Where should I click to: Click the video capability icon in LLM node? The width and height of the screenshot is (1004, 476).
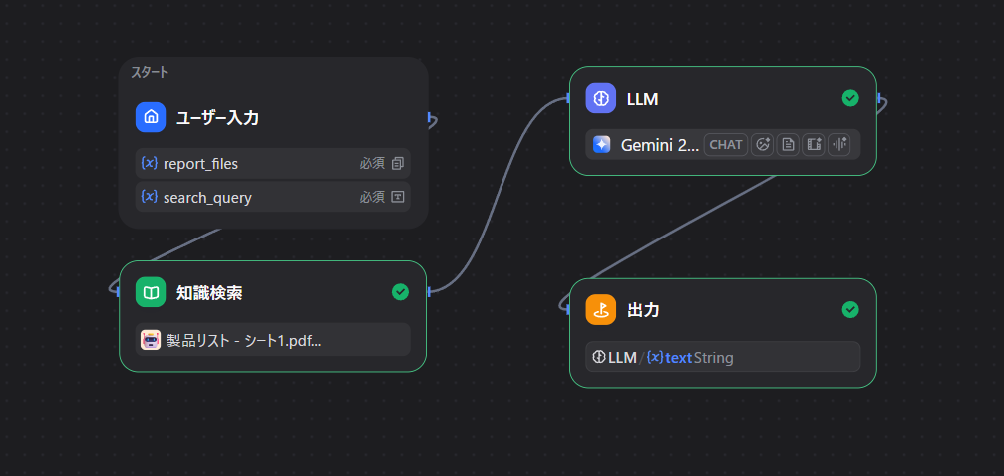point(813,145)
